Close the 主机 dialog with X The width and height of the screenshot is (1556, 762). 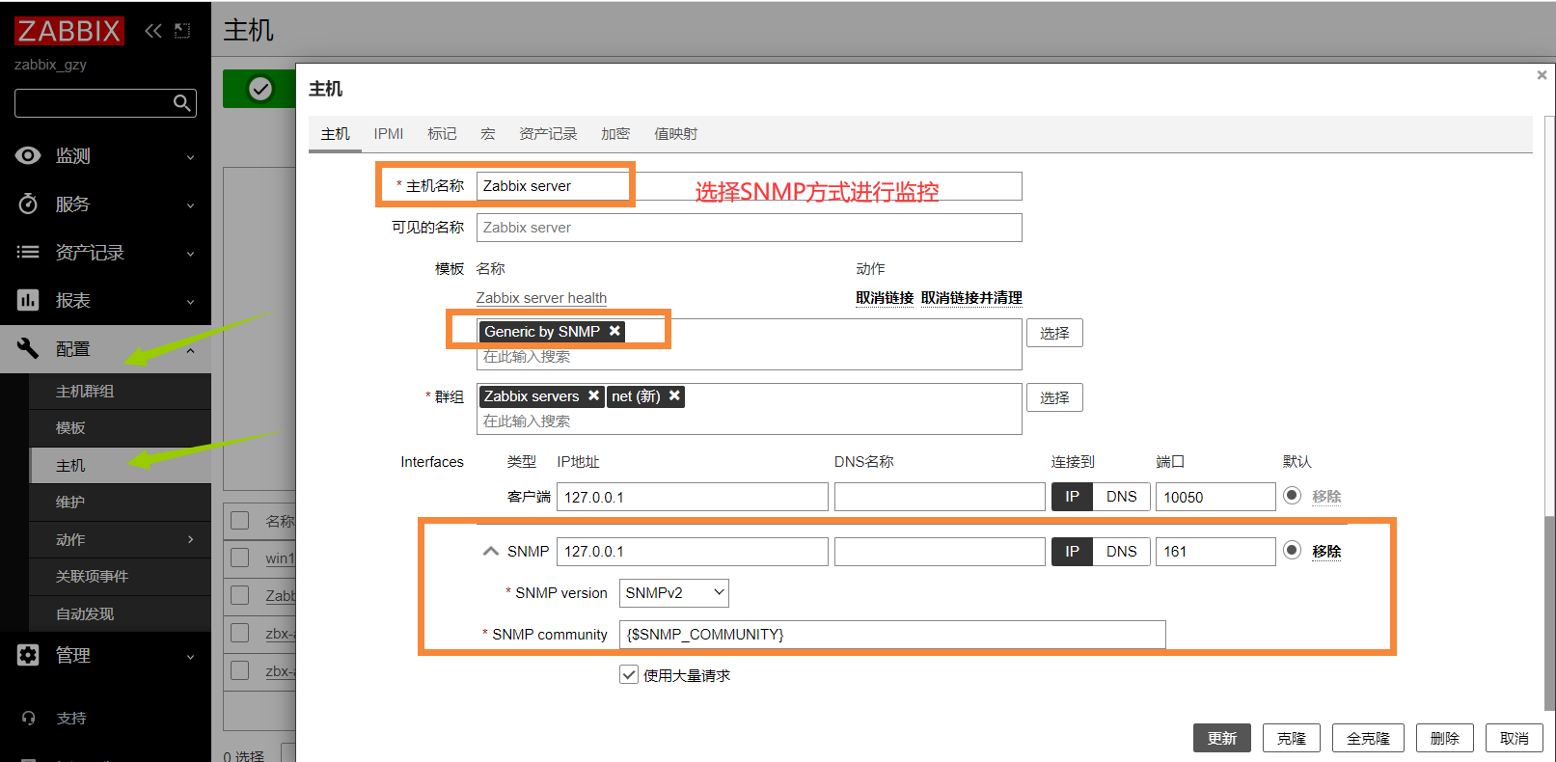point(1542,75)
